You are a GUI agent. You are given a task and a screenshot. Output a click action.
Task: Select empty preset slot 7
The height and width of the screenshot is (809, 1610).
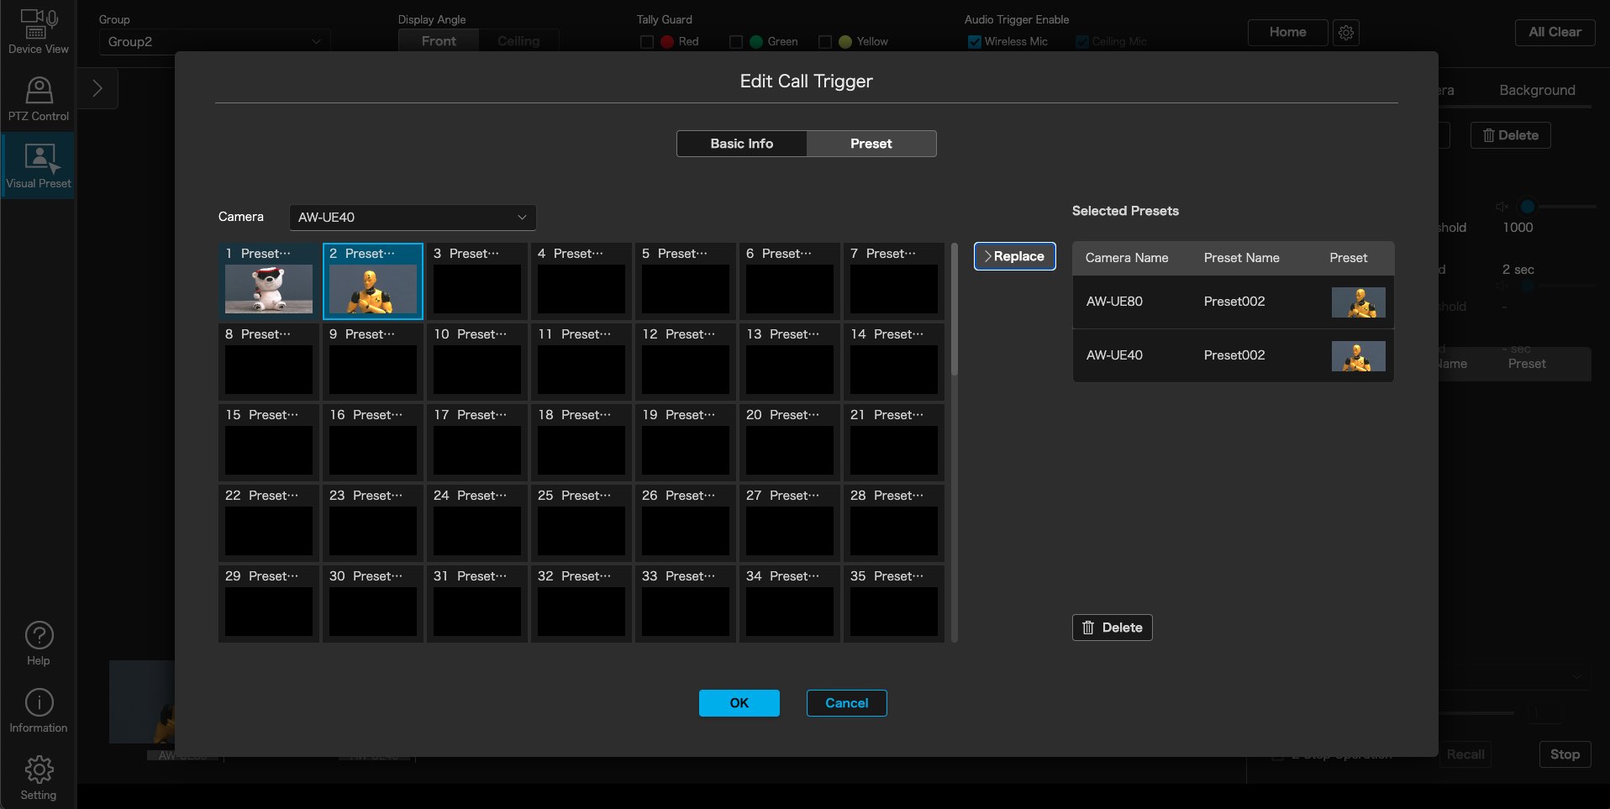(x=894, y=281)
